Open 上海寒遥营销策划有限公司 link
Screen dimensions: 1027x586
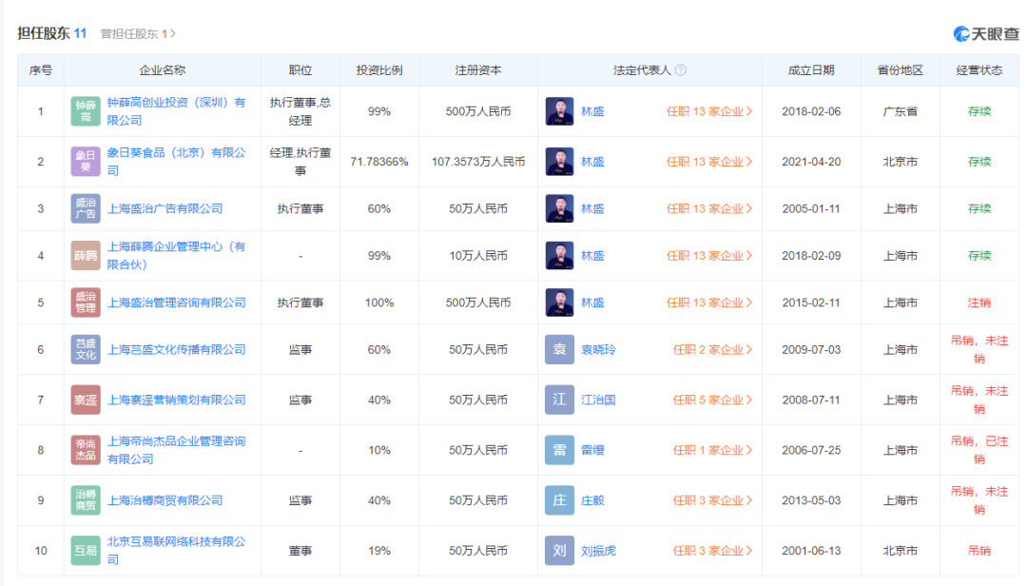(x=176, y=400)
